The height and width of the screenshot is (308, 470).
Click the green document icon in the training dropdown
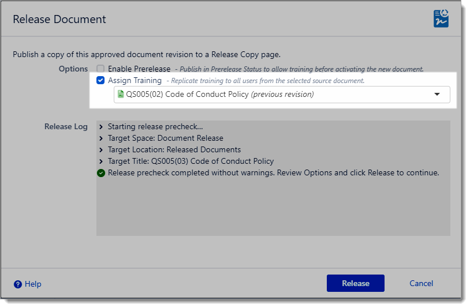point(121,94)
